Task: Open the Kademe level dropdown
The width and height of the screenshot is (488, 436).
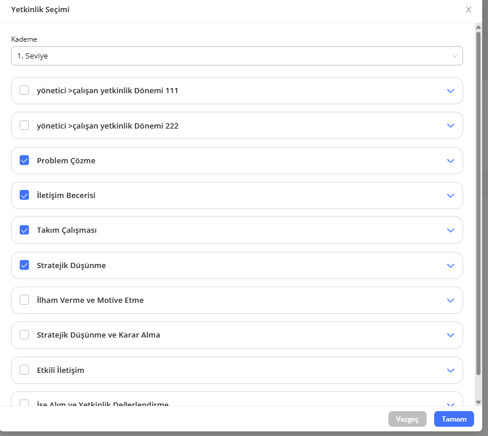Action: 237,56
